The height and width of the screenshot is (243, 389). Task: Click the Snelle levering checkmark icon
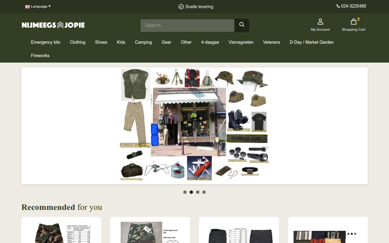coord(181,7)
